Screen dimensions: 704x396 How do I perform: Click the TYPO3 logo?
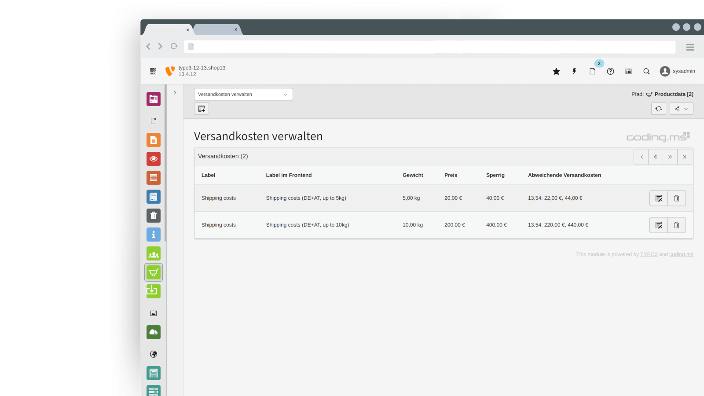pyautogui.click(x=170, y=71)
